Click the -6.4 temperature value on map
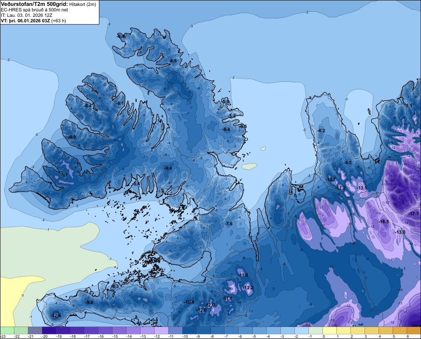The width and height of the screenshot is (421, 339). (x=121, y=36)
